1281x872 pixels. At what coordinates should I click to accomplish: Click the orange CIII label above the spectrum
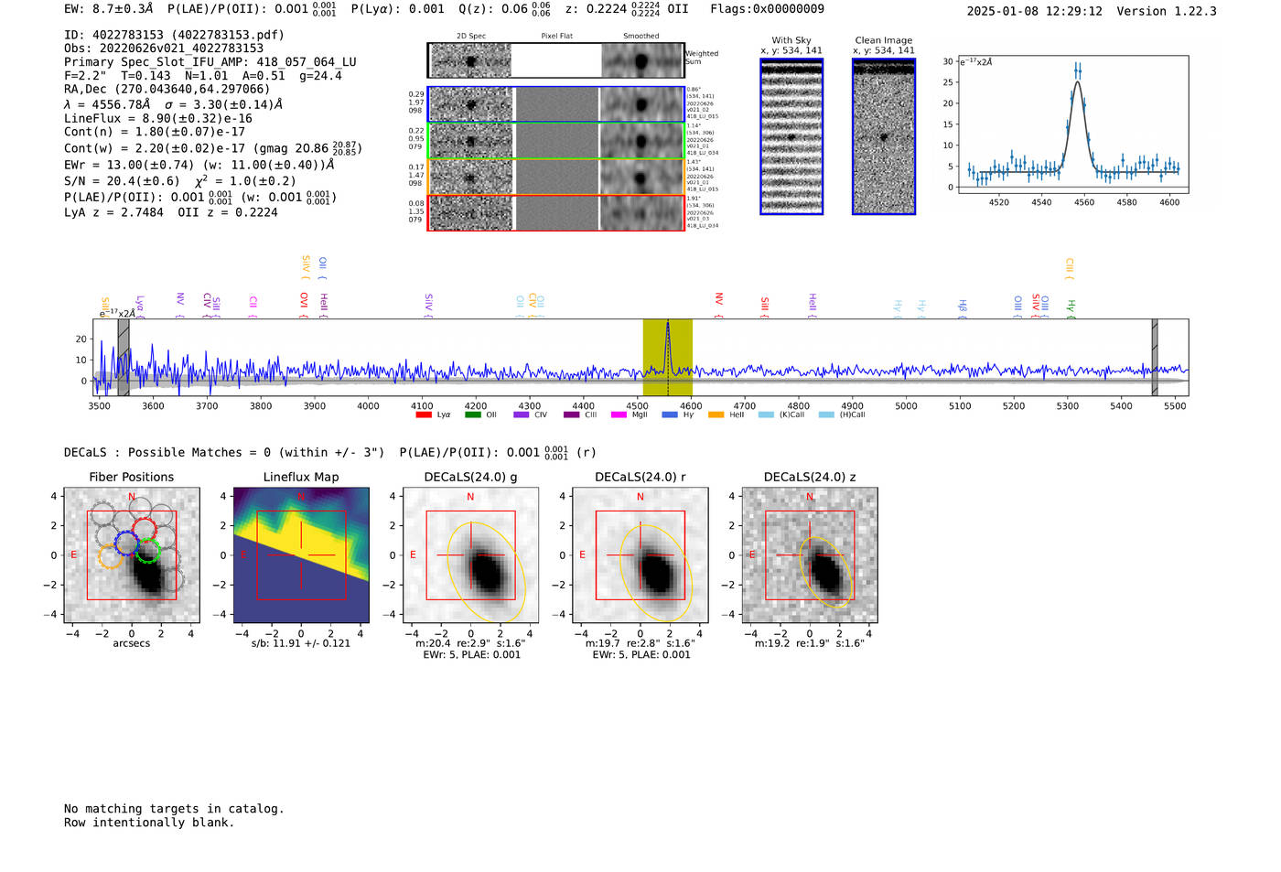(x=1069, y=268)
